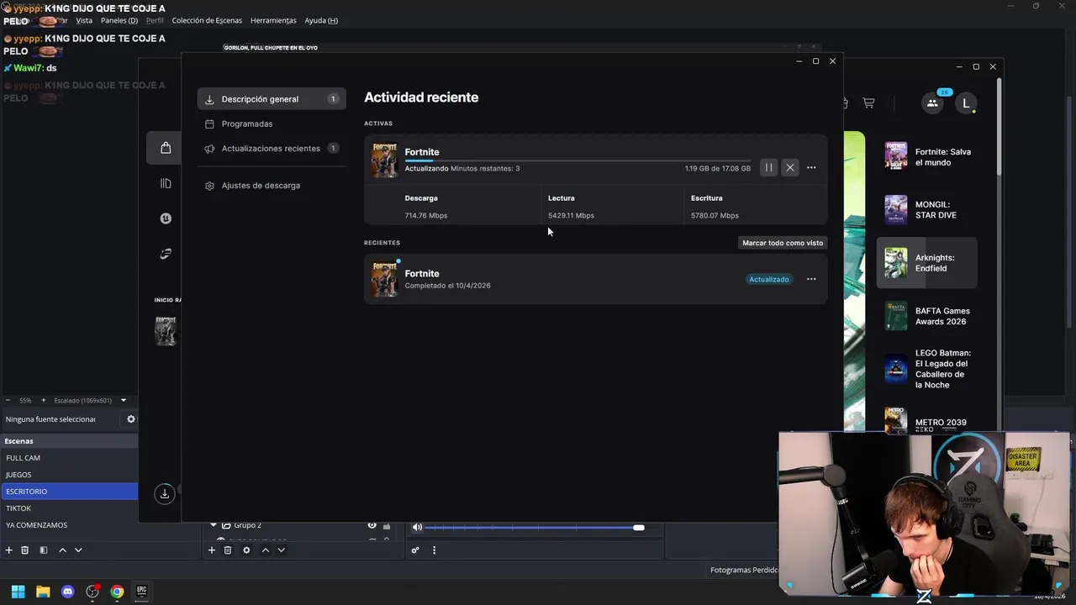Collapse the Grupo 2 source group
1076x605 pixels.
pos(214,525)
